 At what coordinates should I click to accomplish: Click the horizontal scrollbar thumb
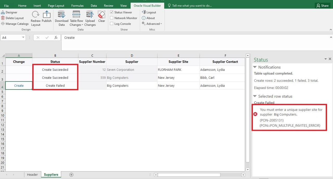point(189,175)
